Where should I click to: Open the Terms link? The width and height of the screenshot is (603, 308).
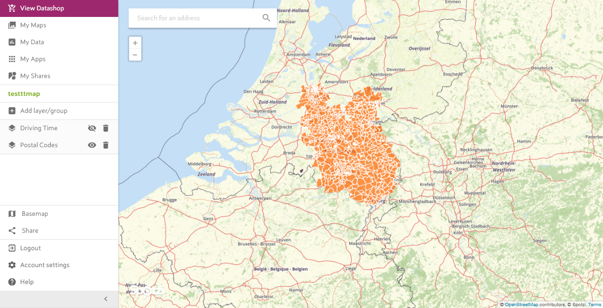[595, 305]
